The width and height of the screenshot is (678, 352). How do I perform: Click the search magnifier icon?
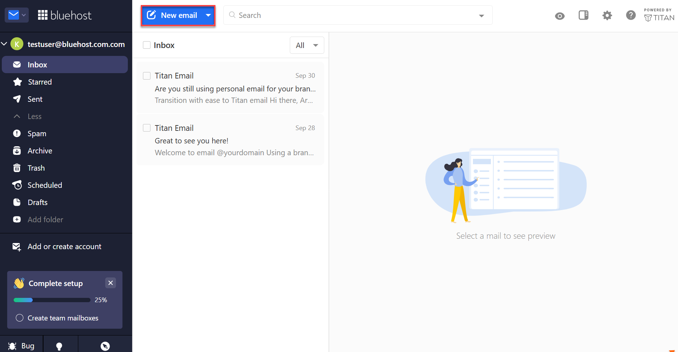pos(232,15)
